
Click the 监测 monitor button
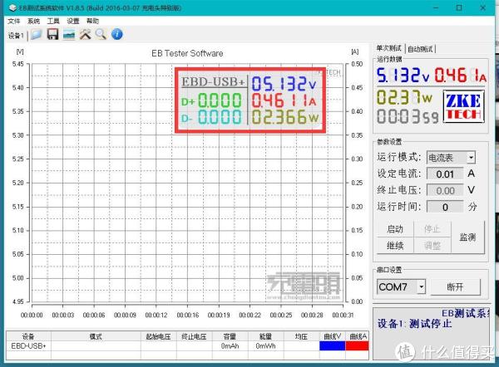pos(467,237)
